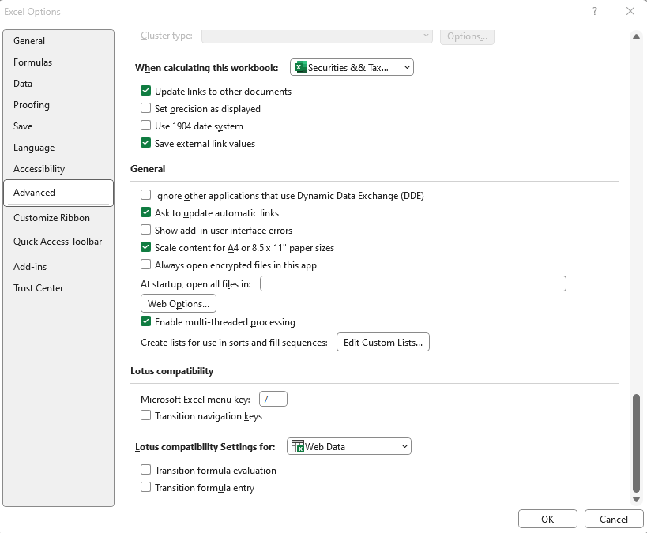
Task: Close the Excel Options dialog
Action: (630, 11)
